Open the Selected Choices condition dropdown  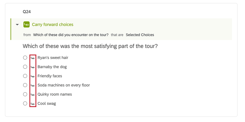pyautogui.click(x=140, y=35)
